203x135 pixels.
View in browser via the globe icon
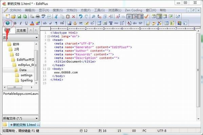pyautogui.click(x=8, y=23)
